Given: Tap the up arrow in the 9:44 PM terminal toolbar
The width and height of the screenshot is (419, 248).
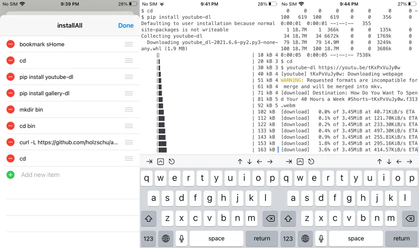Looking at the screenshot, I should (379, 162).
